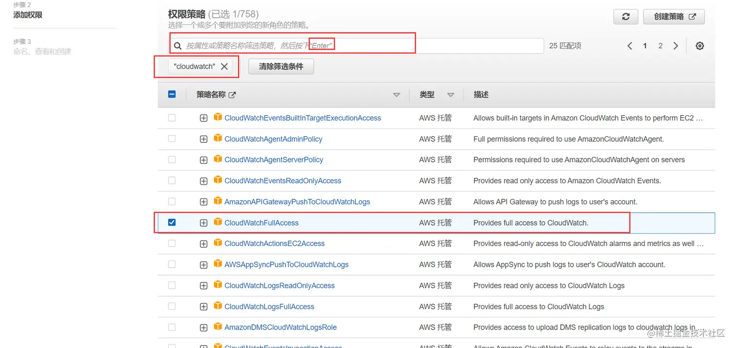735x348 pixels.
Task: Check CloudWatchLogsFullAccess checkbox
Action: pyautogui.click(x=172, y=306)
